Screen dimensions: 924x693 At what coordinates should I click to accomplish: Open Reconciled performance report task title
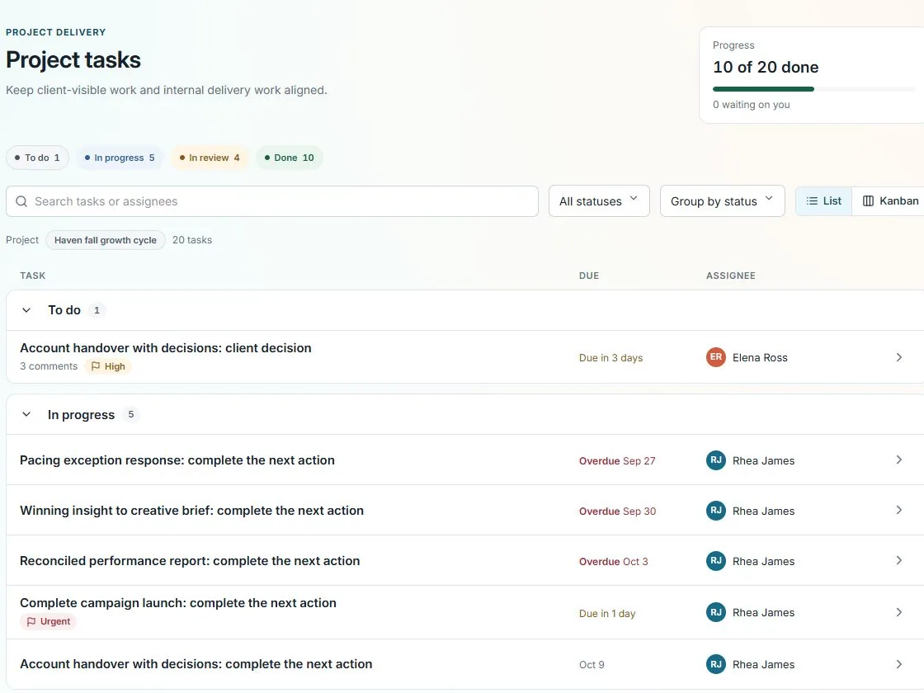tap(190, 561)
